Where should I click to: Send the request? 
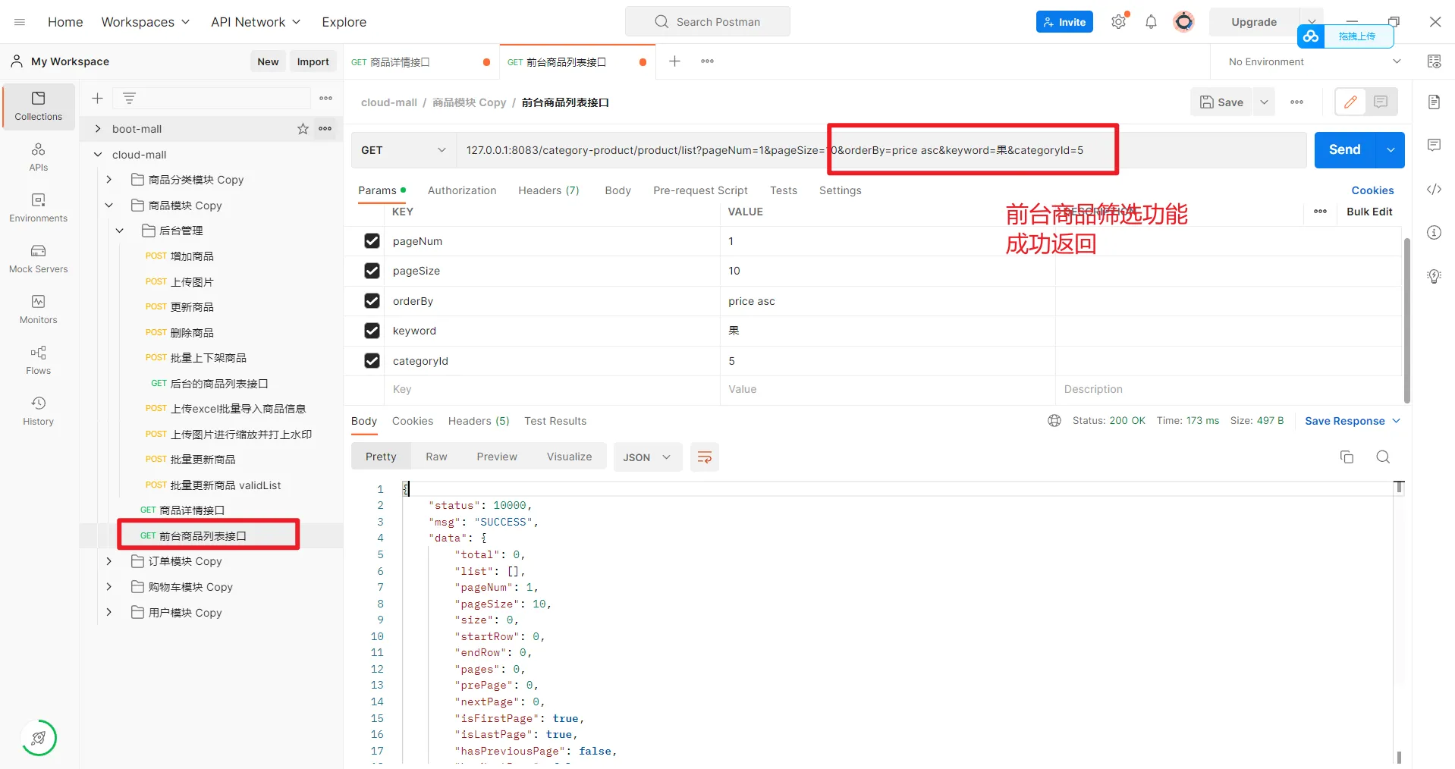[1344, 150]
